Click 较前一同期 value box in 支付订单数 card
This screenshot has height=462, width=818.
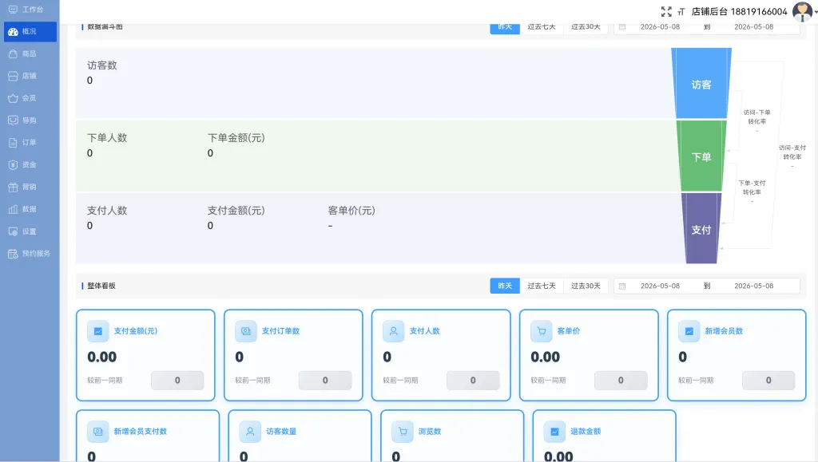click(x=325, y=381)
